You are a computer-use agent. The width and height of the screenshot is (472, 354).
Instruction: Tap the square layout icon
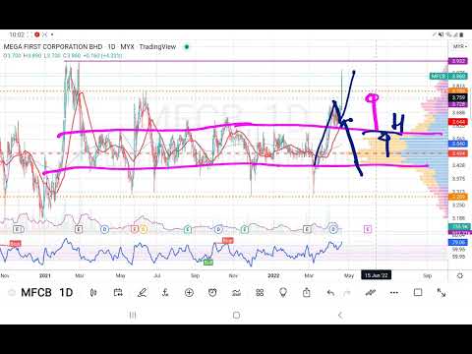418,292
